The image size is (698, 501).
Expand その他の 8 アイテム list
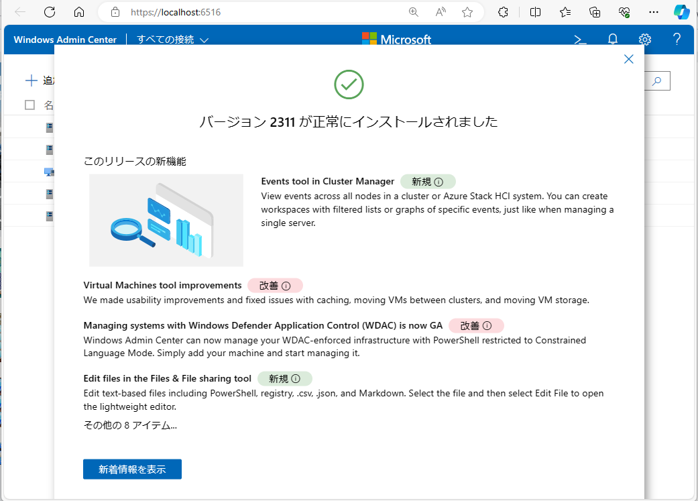(x=130, y=425)
